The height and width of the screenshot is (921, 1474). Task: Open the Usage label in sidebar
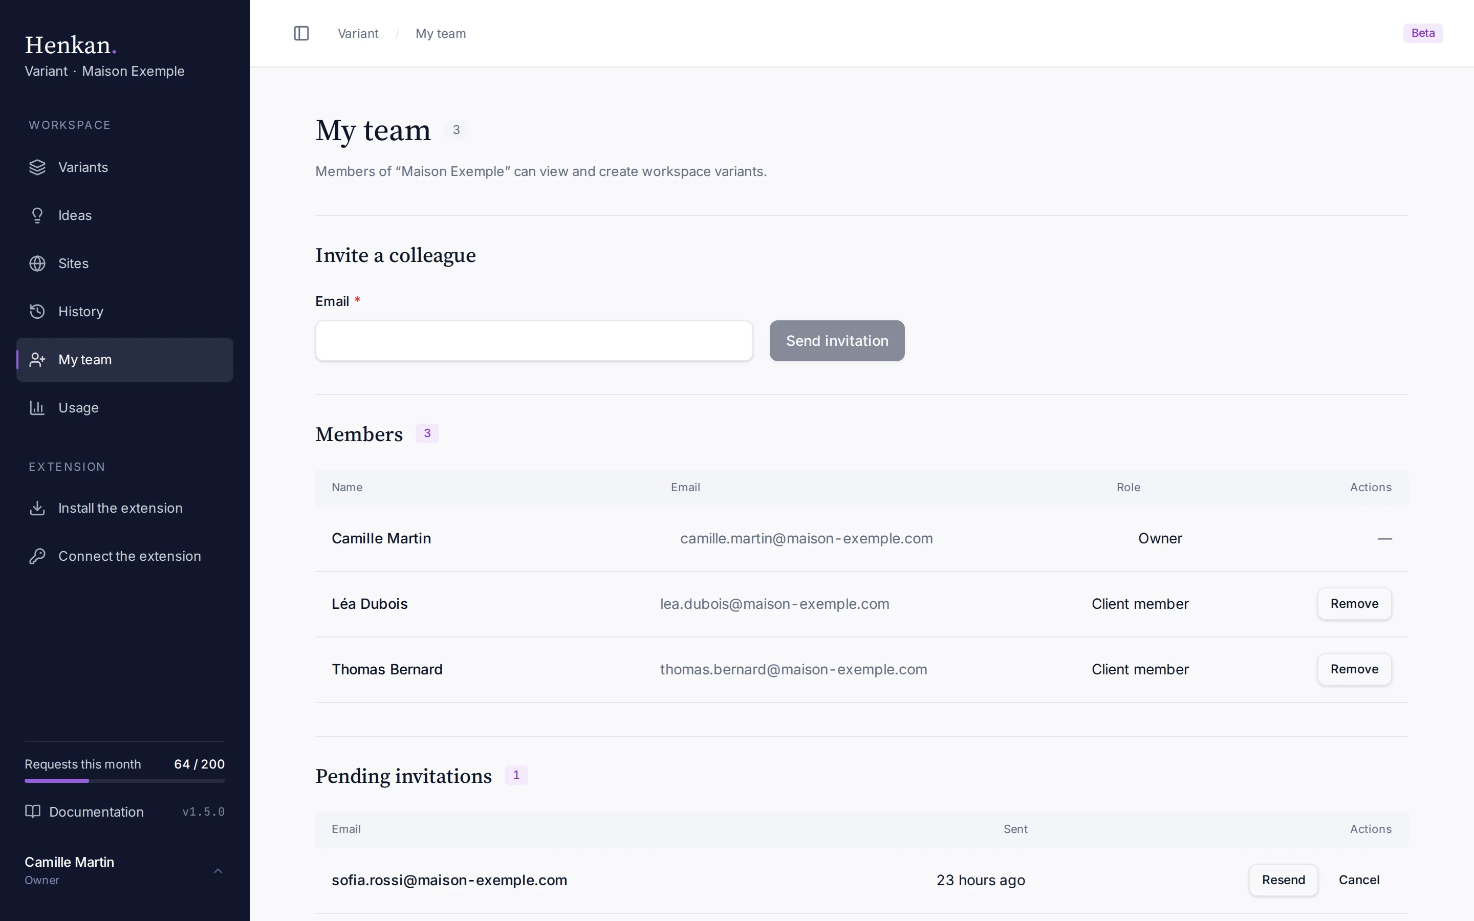[x=79, y=408]
